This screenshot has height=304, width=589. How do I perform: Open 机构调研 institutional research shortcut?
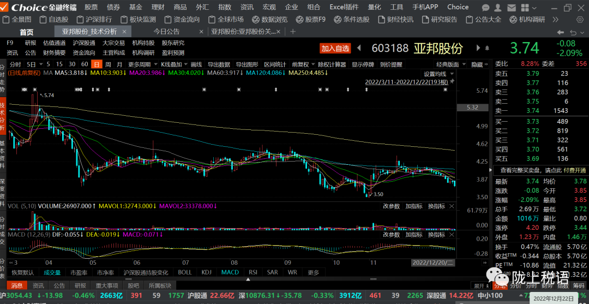(x=527, y=20)
